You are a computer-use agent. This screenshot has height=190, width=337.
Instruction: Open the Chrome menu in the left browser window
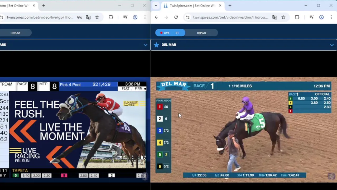click(x=145, y=17)
